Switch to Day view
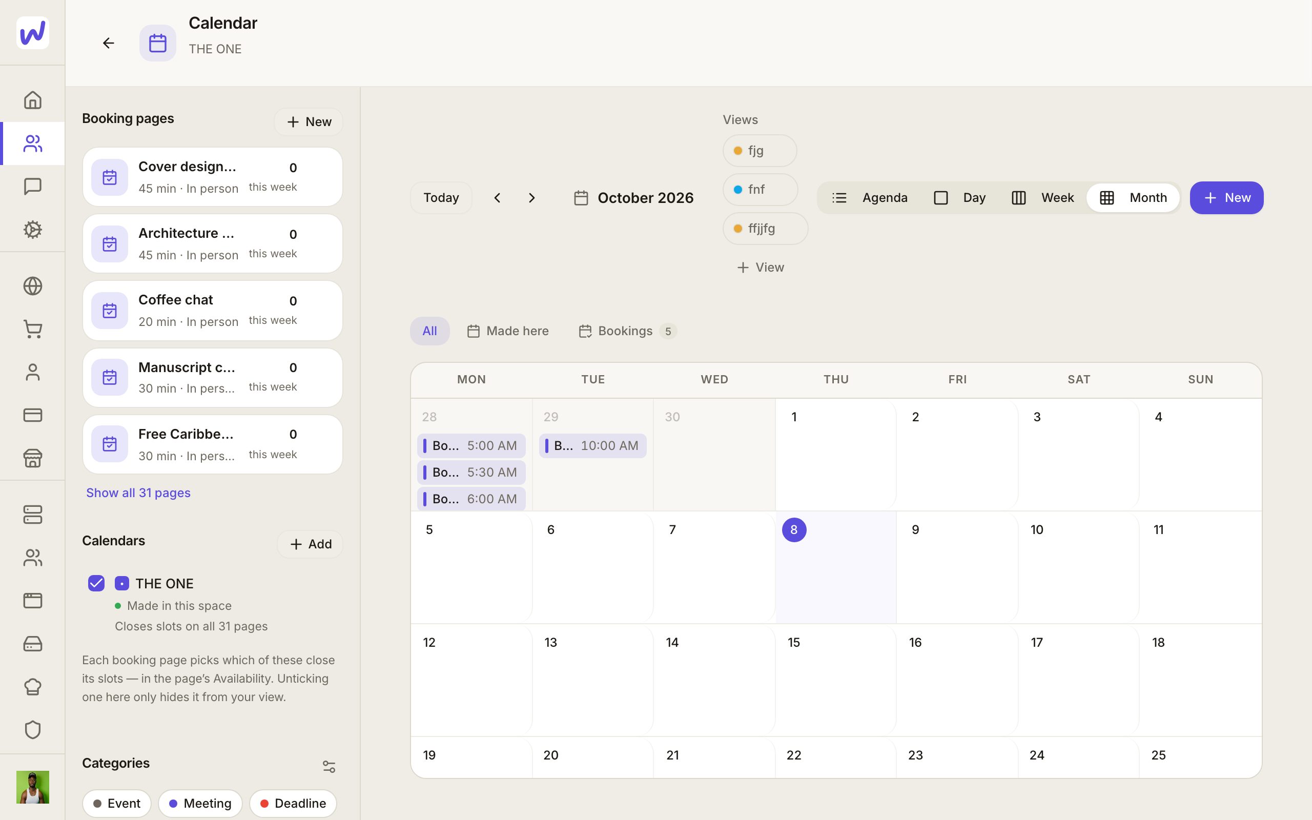The height and width of the screenshot is (820, 1312). (959, 198)
